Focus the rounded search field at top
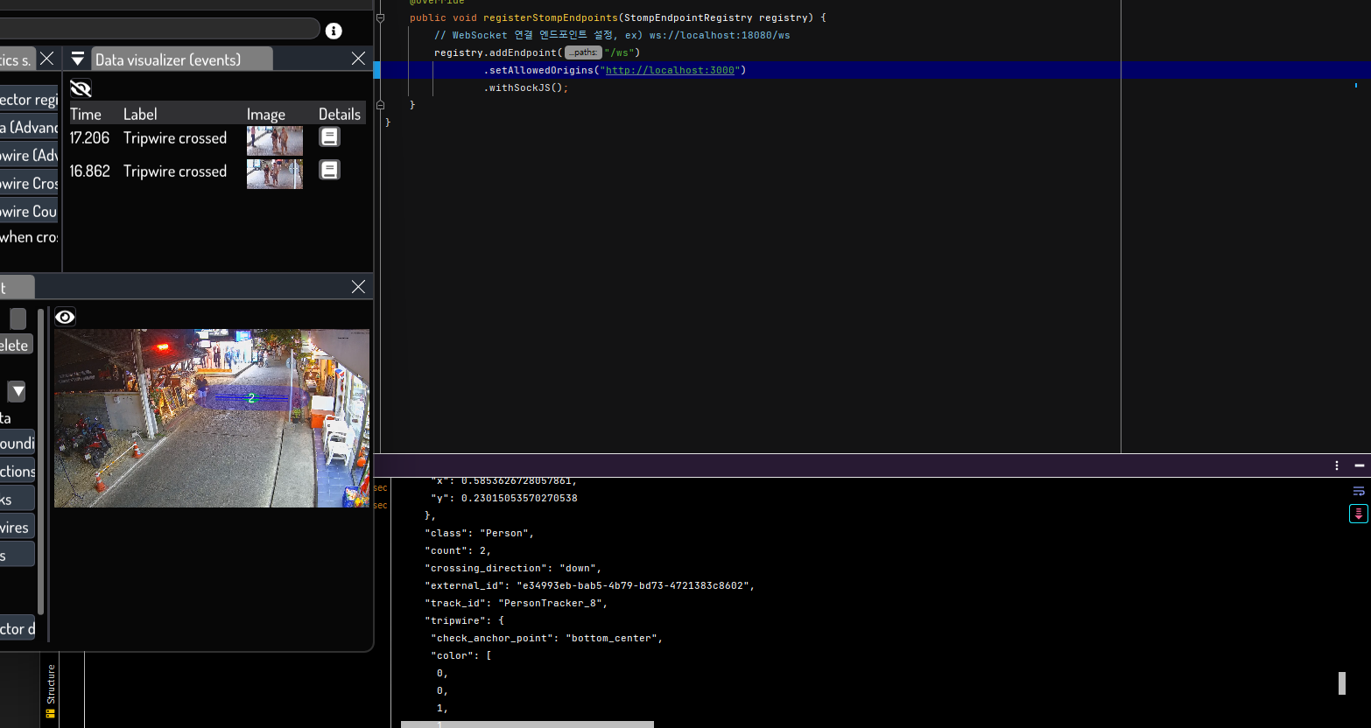 point(159,29)
